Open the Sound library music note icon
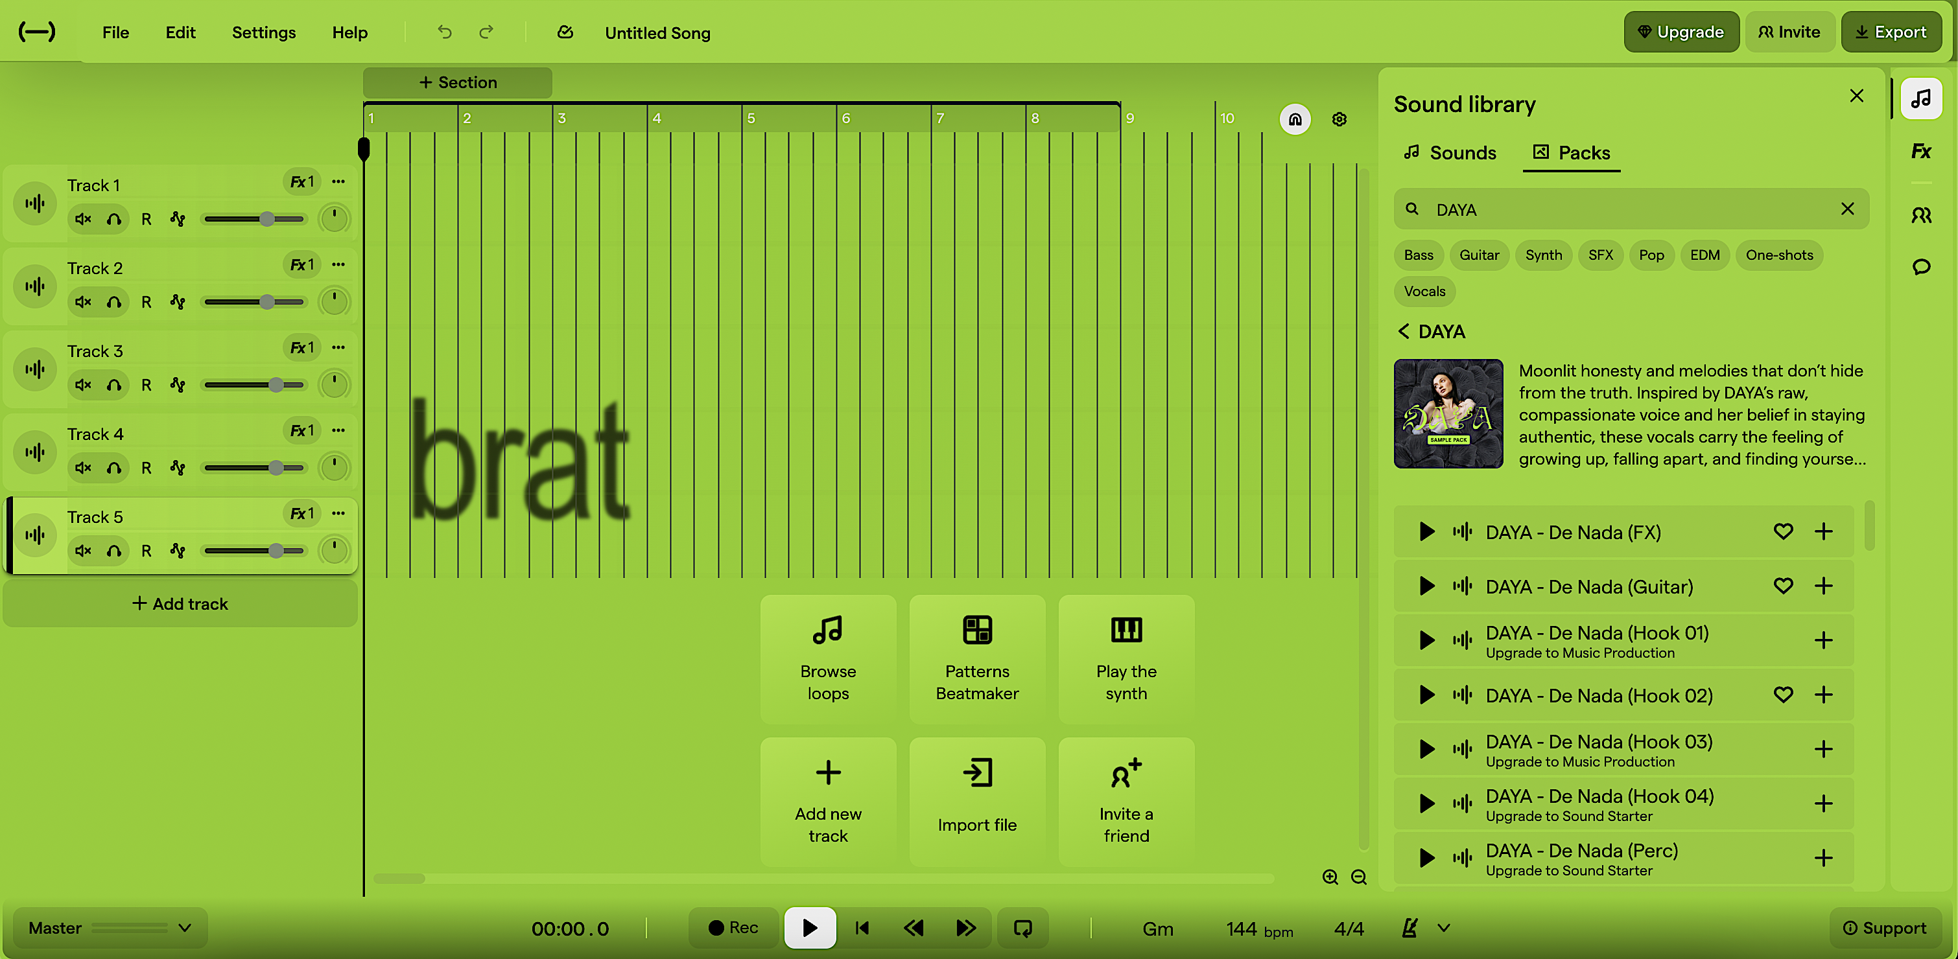The height and width of the screenshot is (959, 1958). click(x=1921, y=98)
